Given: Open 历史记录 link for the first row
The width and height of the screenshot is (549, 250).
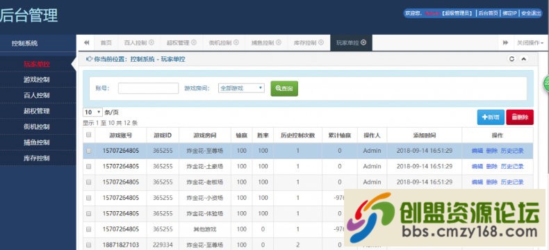Looking at the screenshot, I should [512, 151].
